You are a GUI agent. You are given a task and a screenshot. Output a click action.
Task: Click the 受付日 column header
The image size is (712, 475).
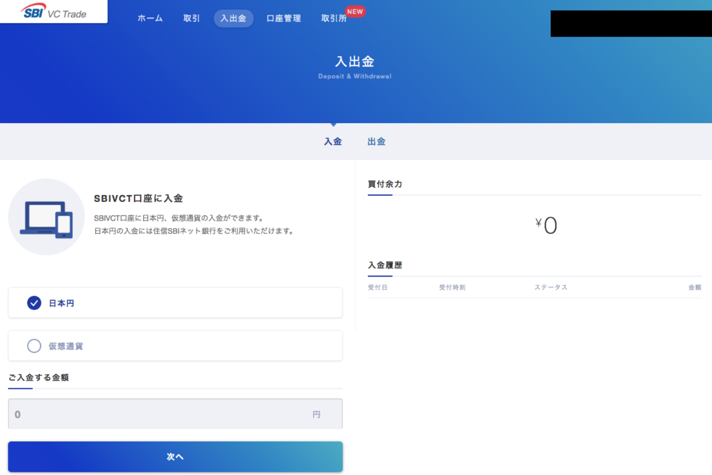[378, 287]
